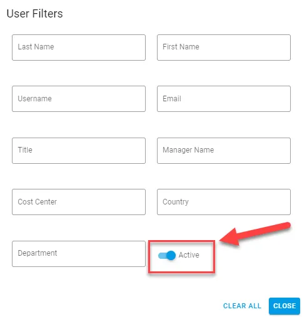Image resolution: width=302 pixels, height=317 pixels.
Task: Click into the Country filter field
Action: pyautogui.click(x=224, y=202)
